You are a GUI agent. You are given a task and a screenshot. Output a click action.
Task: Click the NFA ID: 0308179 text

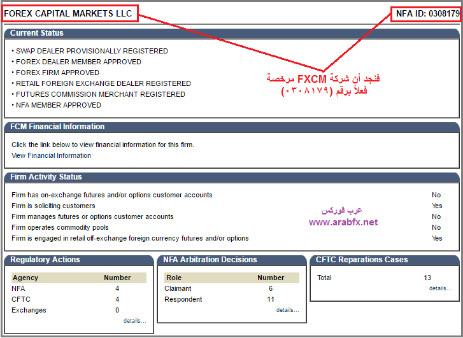pos(427,13)
